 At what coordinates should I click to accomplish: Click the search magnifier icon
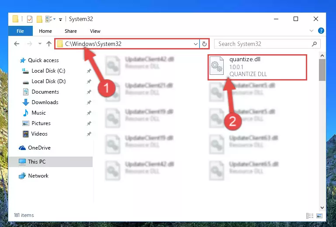[x=314, y=44]
